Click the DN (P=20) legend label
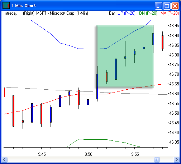Viewport: 181px width, 164px height. click(x=148, y=13)
